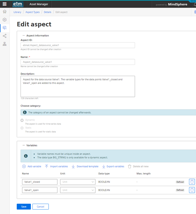Collapse the Aspect information section
196x214 pixels.
pos(24,36)
